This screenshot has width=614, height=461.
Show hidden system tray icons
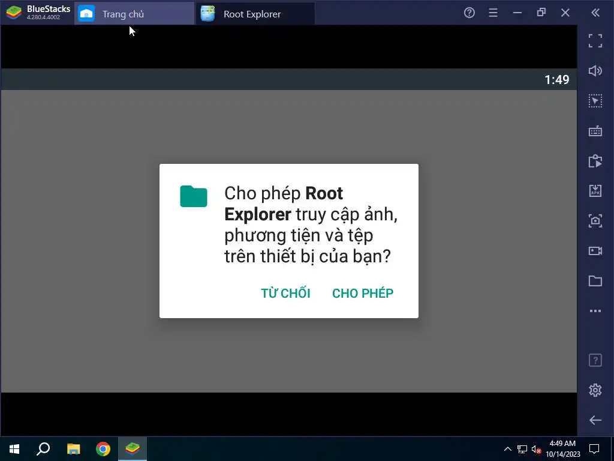pos(507,449)
